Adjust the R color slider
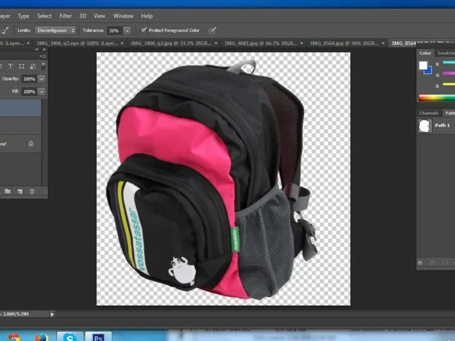This screenshot has width=455, height=341. 449,62
